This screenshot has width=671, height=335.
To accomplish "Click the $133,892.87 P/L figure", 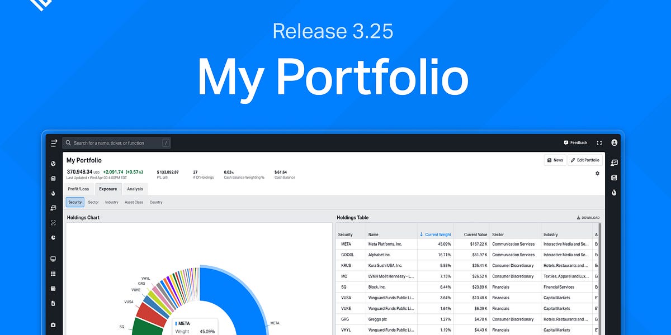I will click(x=168, y=172).
